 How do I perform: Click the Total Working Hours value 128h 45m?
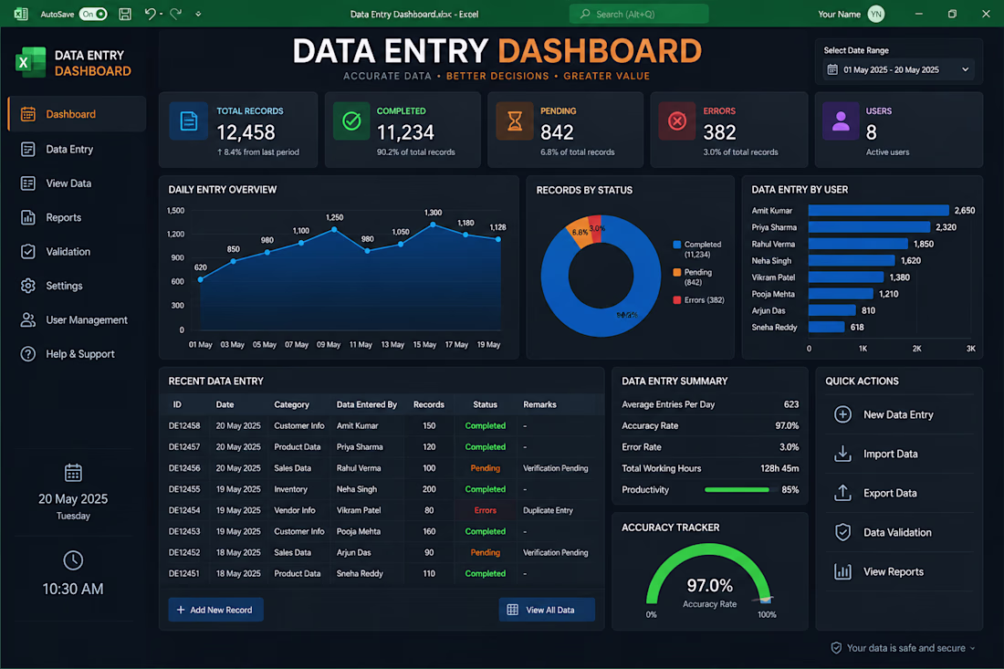[x=779, y=468]
